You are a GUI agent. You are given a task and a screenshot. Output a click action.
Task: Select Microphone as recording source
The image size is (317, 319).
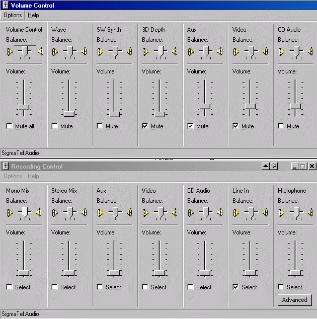[x=281, y=287]
